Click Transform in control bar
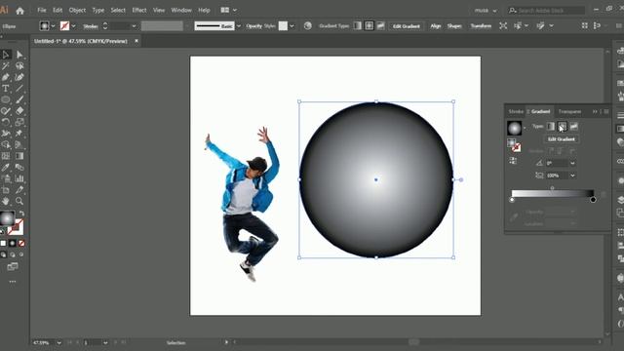Image resolution: width=624 pixels, height=351 pixels. 481,26
